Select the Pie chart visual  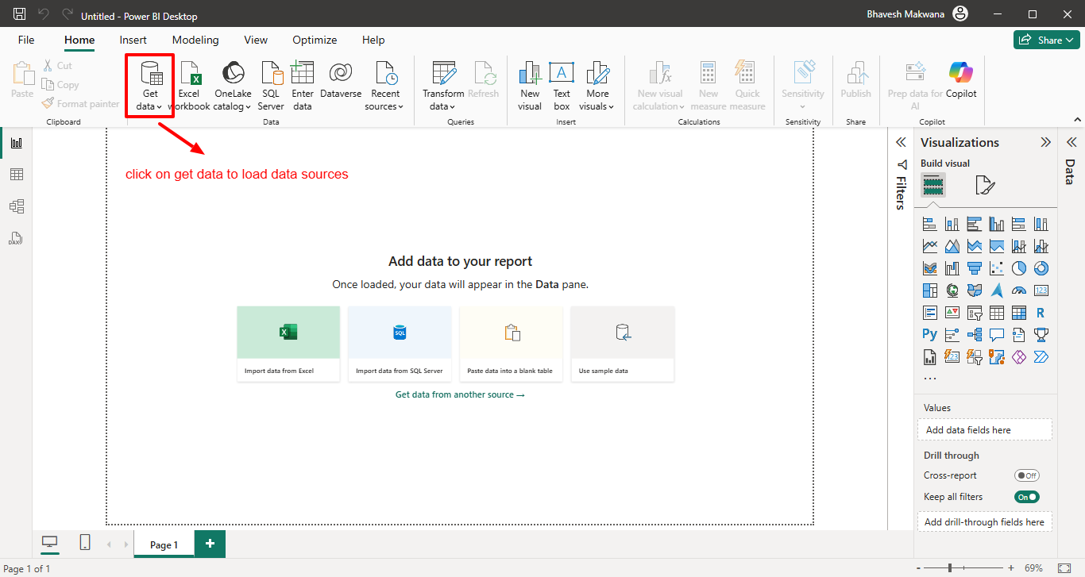[1018, 268]
